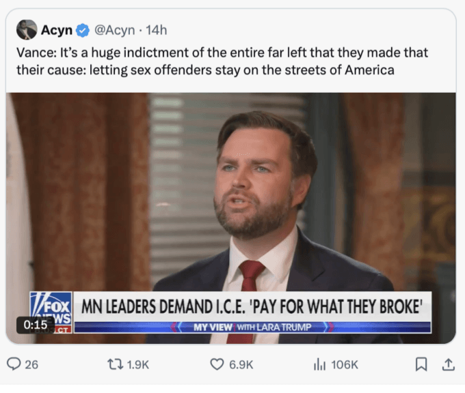Open view analytics bar-chart icon
Image resolution: width=465 pixels, height=393 pixels.
(319, 364)
